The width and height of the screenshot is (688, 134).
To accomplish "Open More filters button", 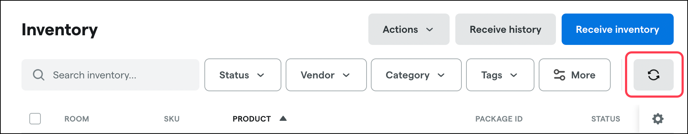I will pos(575,75).
